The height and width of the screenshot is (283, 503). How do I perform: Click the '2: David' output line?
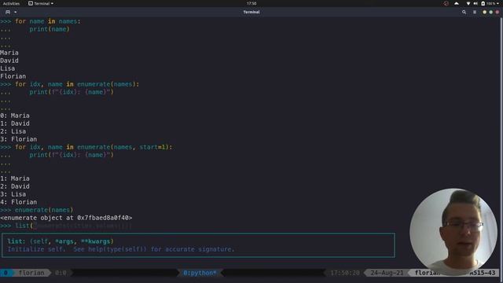[x=15, y=186]
